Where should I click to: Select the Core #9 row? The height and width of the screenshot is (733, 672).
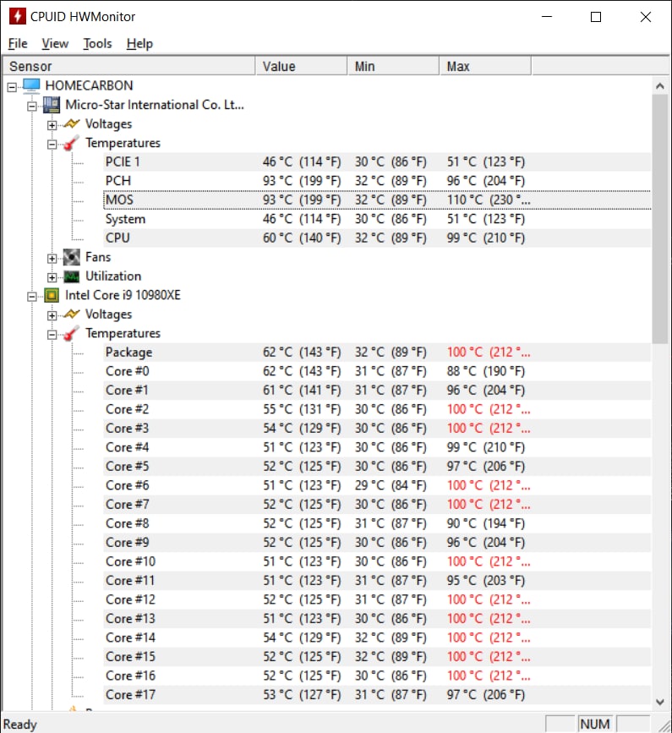[377, 542]
